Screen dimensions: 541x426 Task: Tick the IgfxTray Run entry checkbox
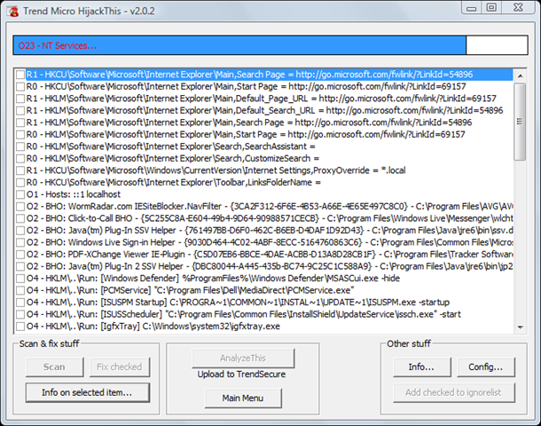tap(20, 327)
